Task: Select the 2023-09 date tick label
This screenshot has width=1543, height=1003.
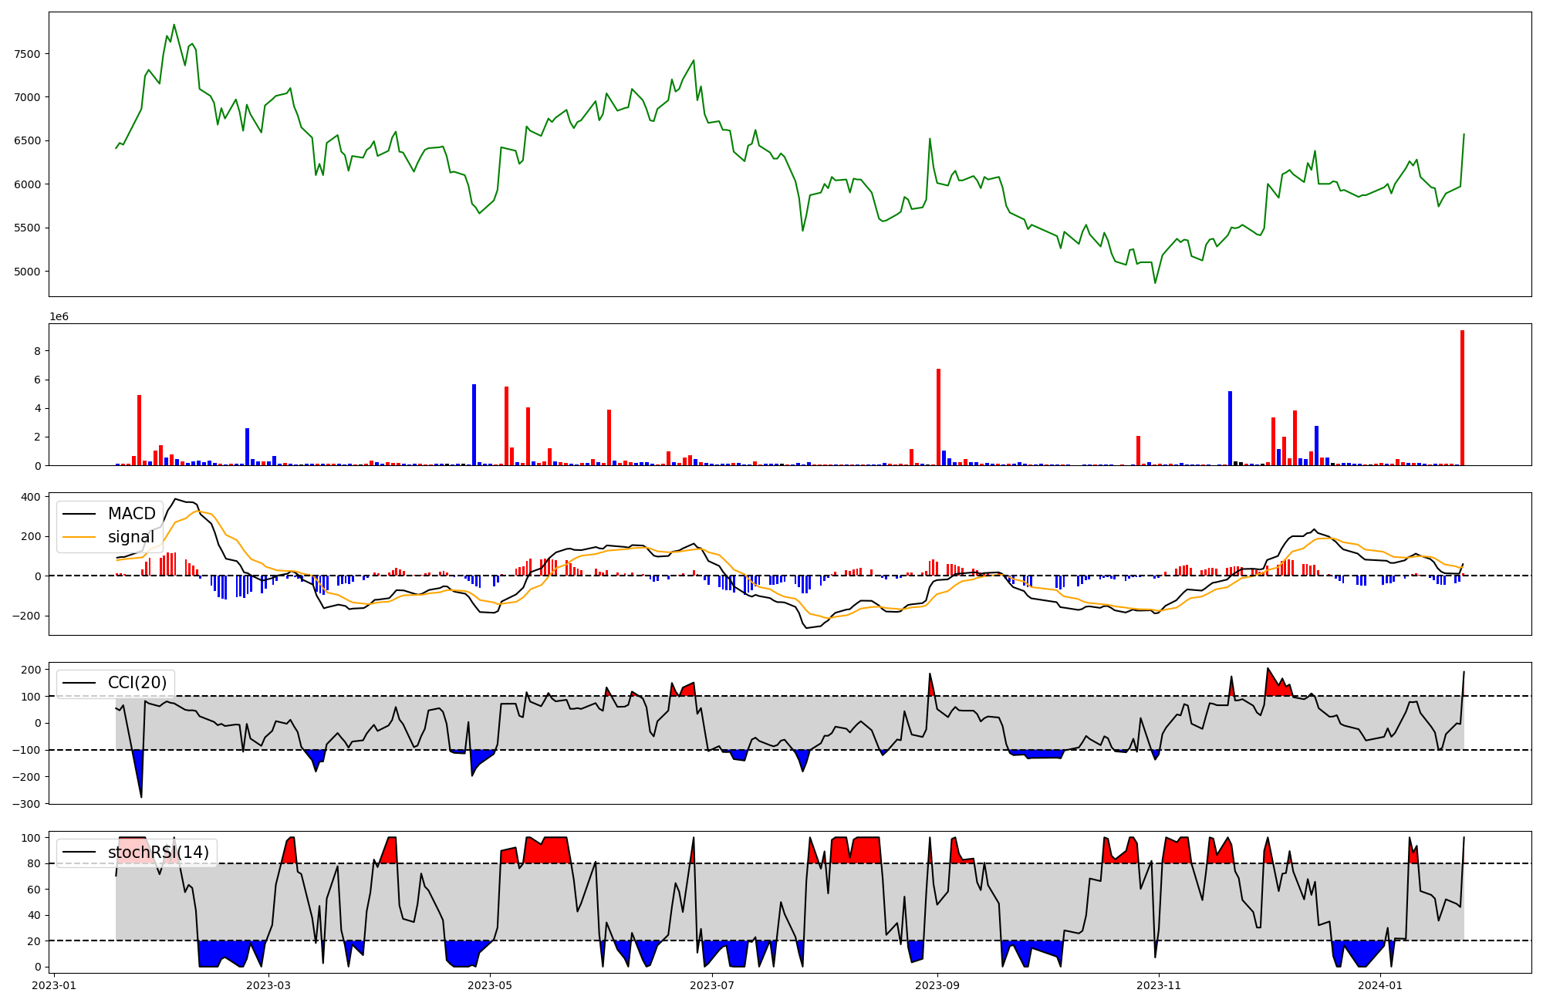Action: click(937, 985)
